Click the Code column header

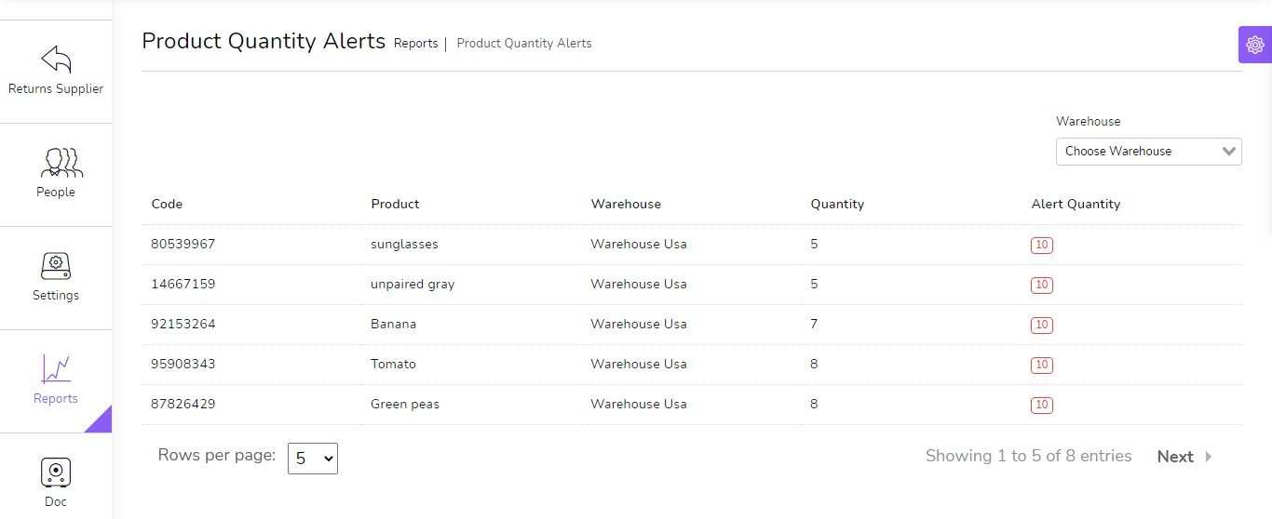[x=167, y=205]
